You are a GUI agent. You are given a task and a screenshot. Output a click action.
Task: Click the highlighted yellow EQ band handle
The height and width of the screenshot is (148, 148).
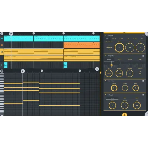click(111, 65)
